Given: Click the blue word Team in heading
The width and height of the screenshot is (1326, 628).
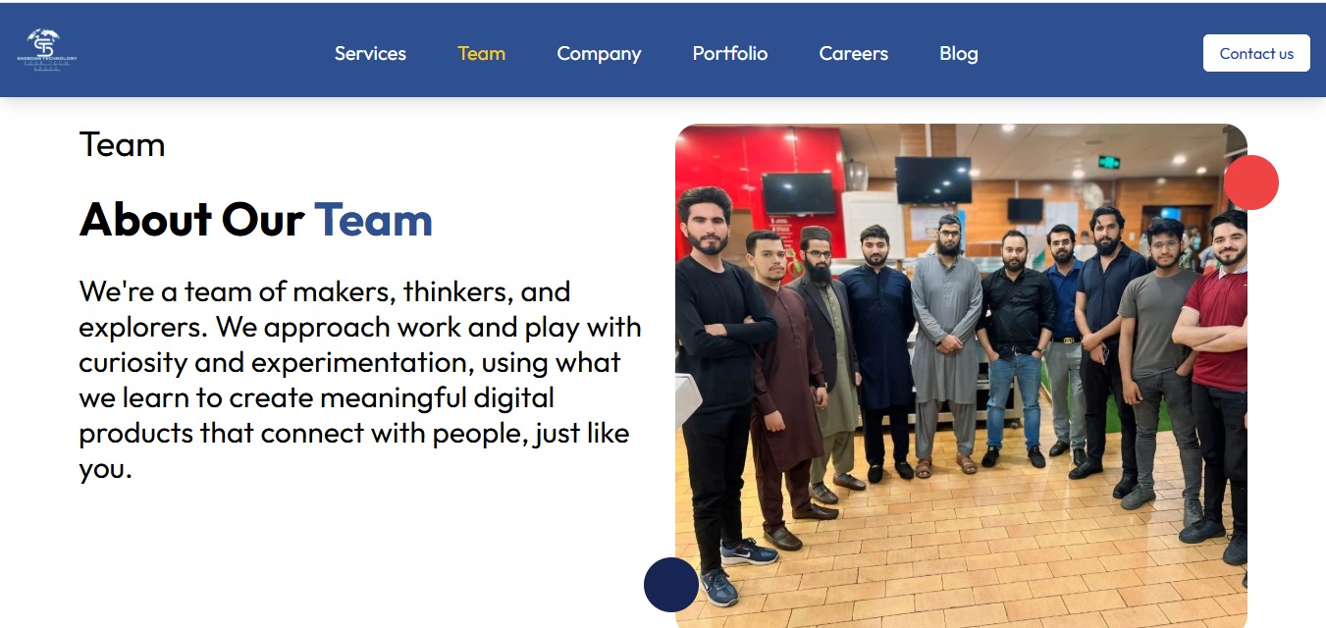Looking at the screenshot, I should [x=374, y=219].
